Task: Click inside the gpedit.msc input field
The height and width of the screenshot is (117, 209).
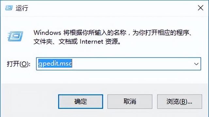Action: point(119,64)
